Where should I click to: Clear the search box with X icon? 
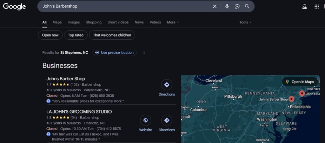[215, 6]
